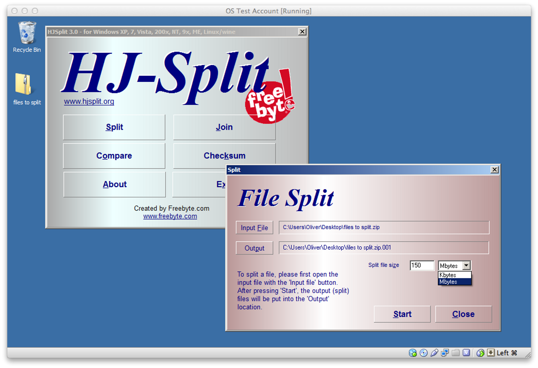The image size is (538, 368).
Task: Click the virtualization chip status icon
Action: point(466,353)
